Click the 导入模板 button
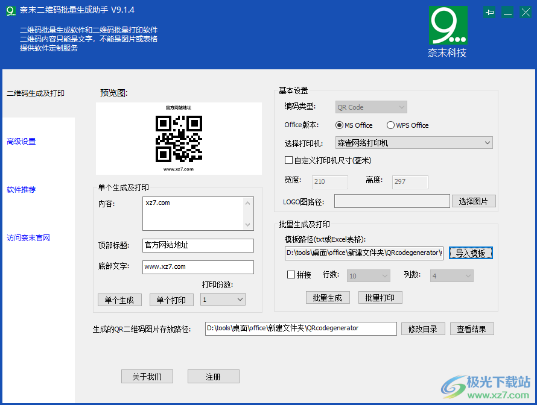 point(471,253)
